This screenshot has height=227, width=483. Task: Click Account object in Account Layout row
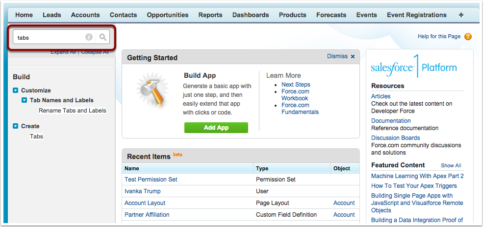coord(344,203)
